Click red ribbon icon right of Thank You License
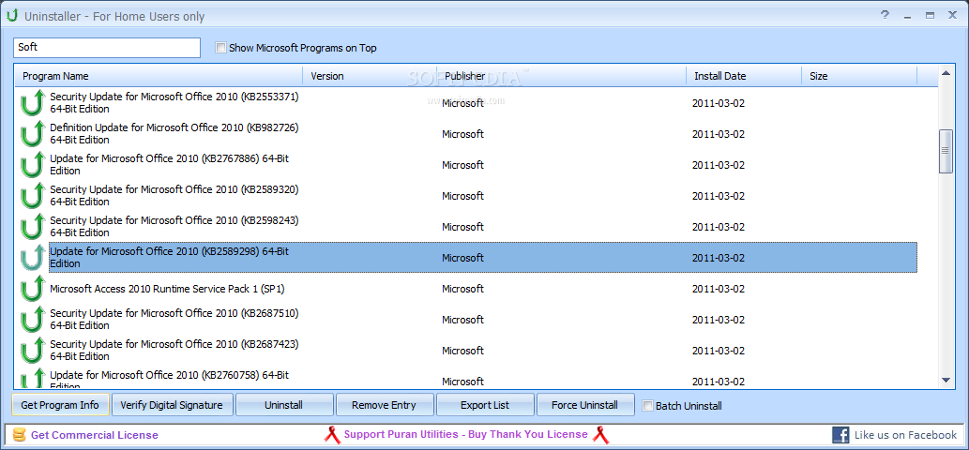The height and width of the screenshot is (450, 969). (600, 435)
